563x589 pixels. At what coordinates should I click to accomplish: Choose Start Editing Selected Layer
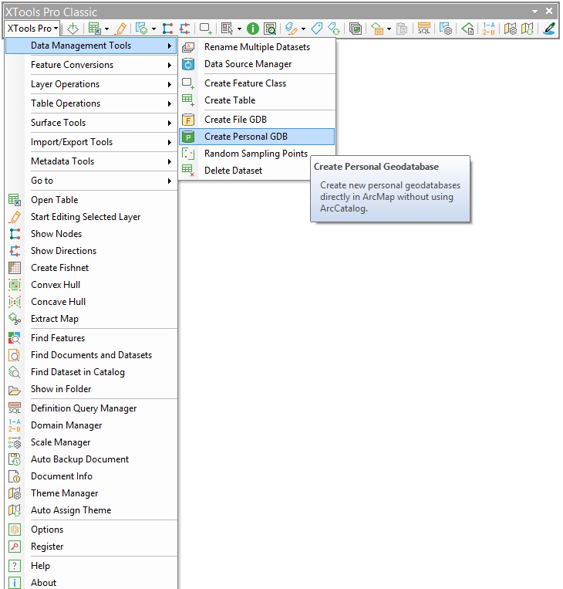tap(91, 217)
